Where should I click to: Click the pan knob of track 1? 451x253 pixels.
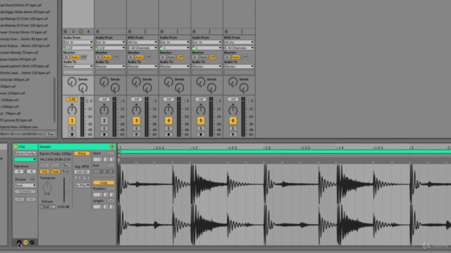click(72, 110)
